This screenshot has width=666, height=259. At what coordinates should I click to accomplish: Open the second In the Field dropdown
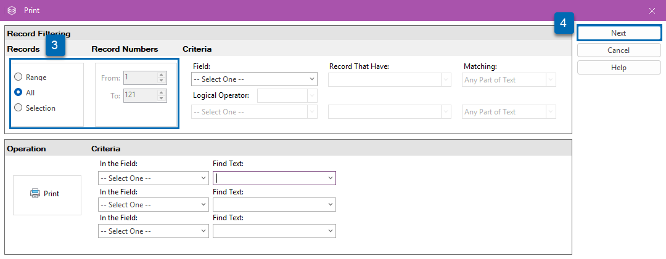(x=154, y=204)
